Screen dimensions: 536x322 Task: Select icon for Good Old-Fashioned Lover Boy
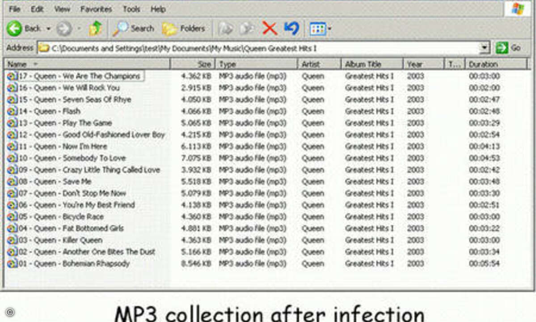tap(12, 135)
